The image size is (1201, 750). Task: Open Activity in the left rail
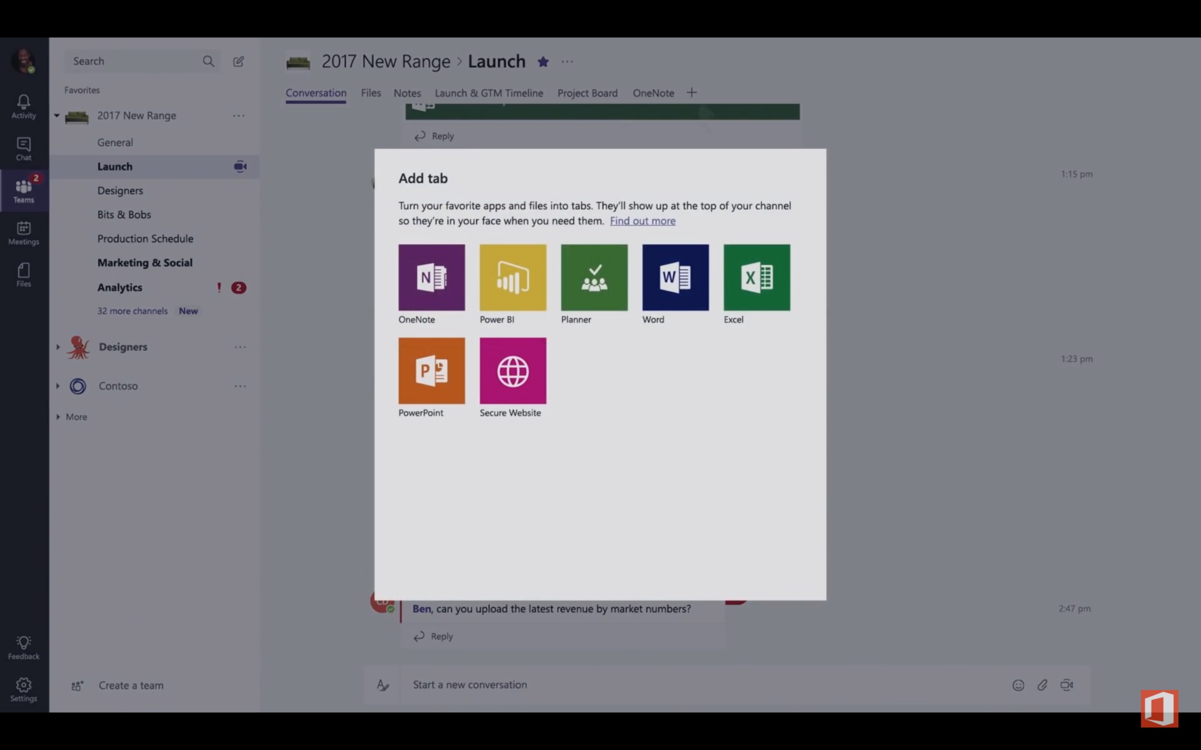pos(23,107)
